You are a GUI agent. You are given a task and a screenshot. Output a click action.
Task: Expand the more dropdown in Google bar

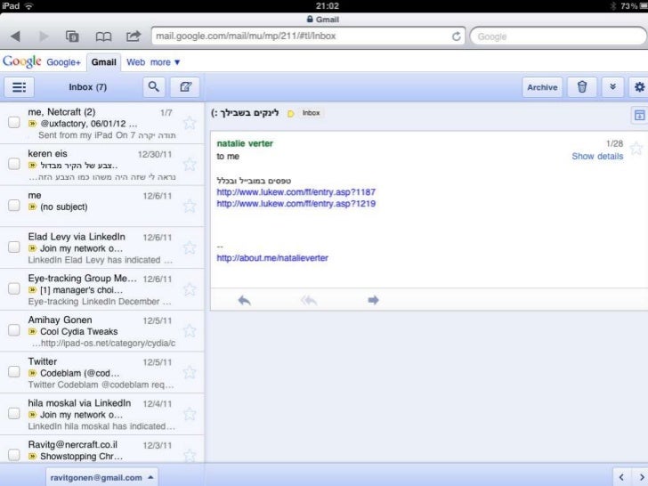166,62
